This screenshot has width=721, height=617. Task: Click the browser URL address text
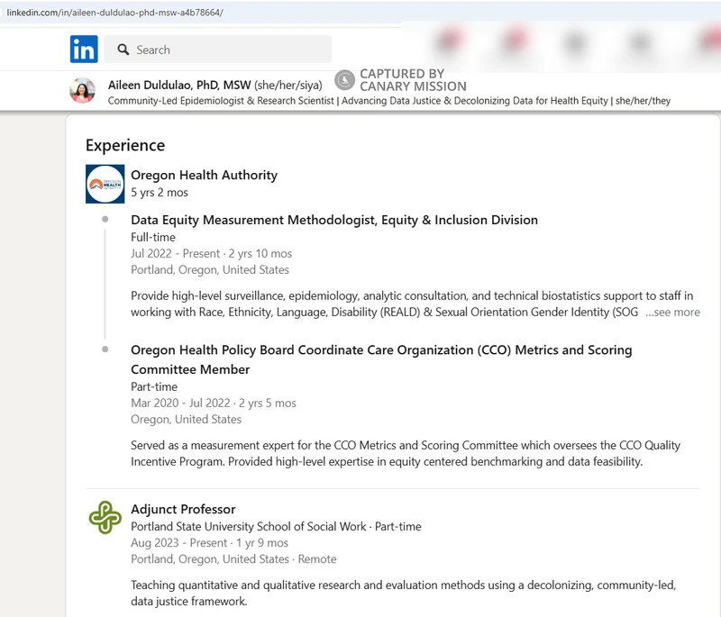tap(115, 13)
